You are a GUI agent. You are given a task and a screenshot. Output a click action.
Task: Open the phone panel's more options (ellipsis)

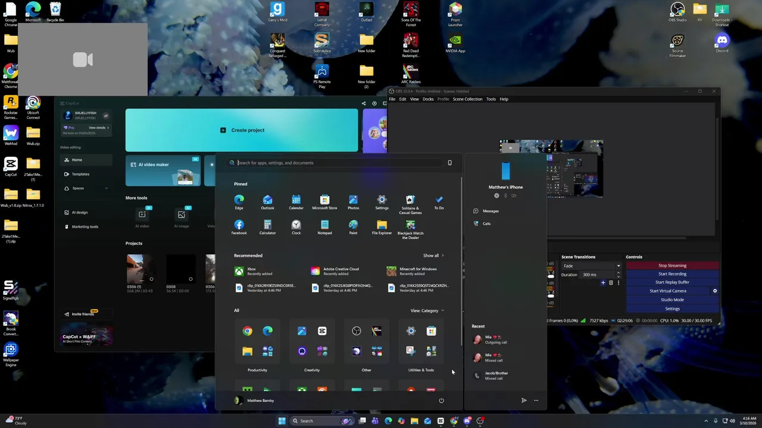(x=536, y=401)
